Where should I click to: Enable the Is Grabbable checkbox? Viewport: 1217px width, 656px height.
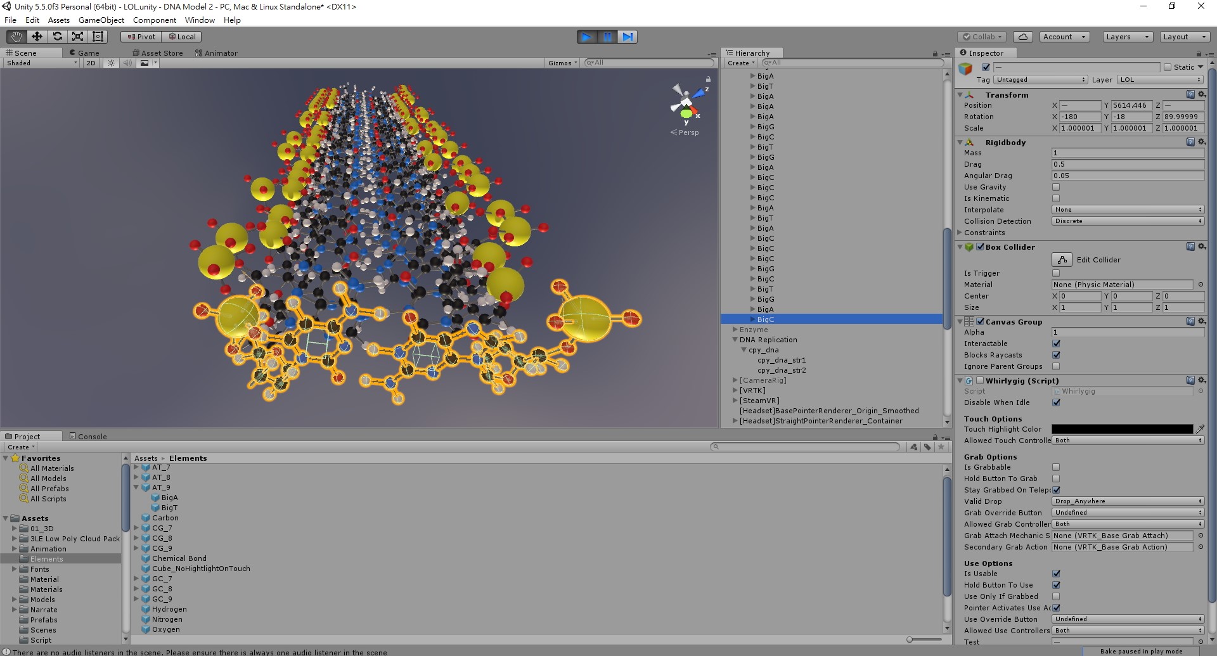point(1056,467)
